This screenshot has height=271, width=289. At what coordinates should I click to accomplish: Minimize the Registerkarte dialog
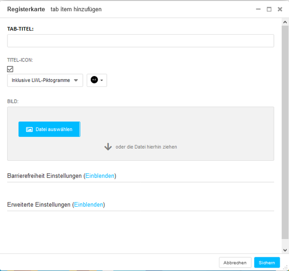coord(258,9)
